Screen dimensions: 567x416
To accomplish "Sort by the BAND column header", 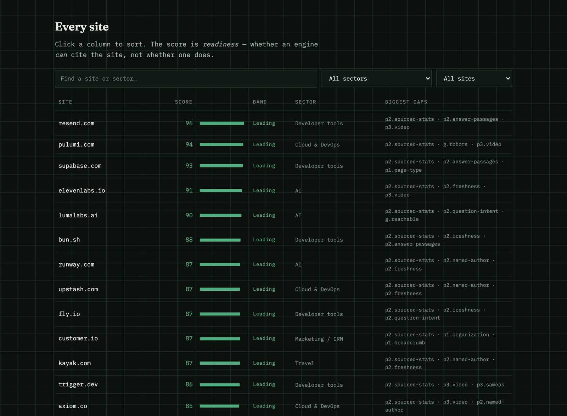I will coord(260,102).
